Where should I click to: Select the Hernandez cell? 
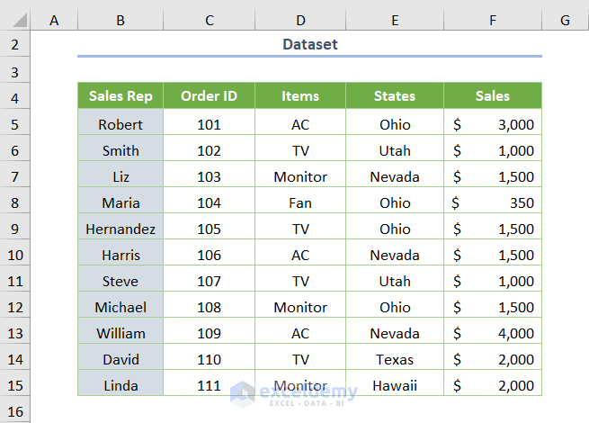(x=120, y=229)
